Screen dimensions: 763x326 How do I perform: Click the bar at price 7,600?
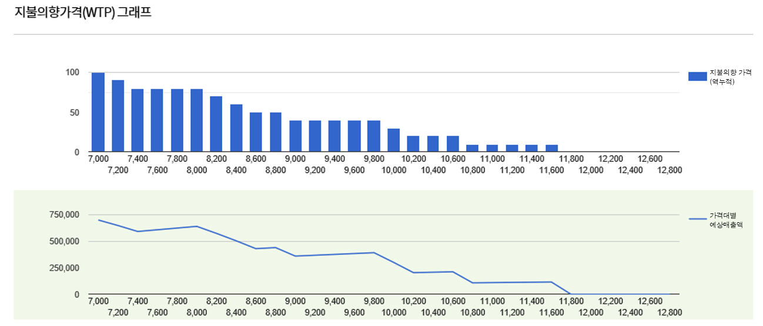coord(157,120)
